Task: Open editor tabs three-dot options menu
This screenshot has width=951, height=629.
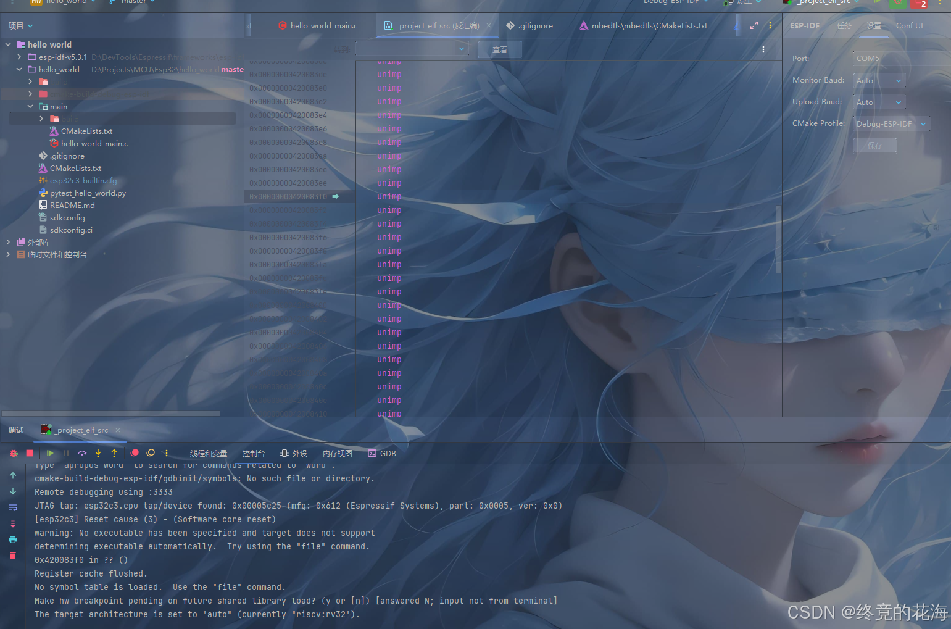Action: coord(770,26)
